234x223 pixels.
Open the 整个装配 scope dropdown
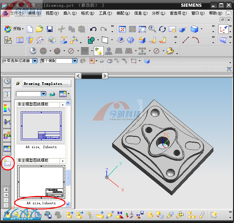click(74, 61)
